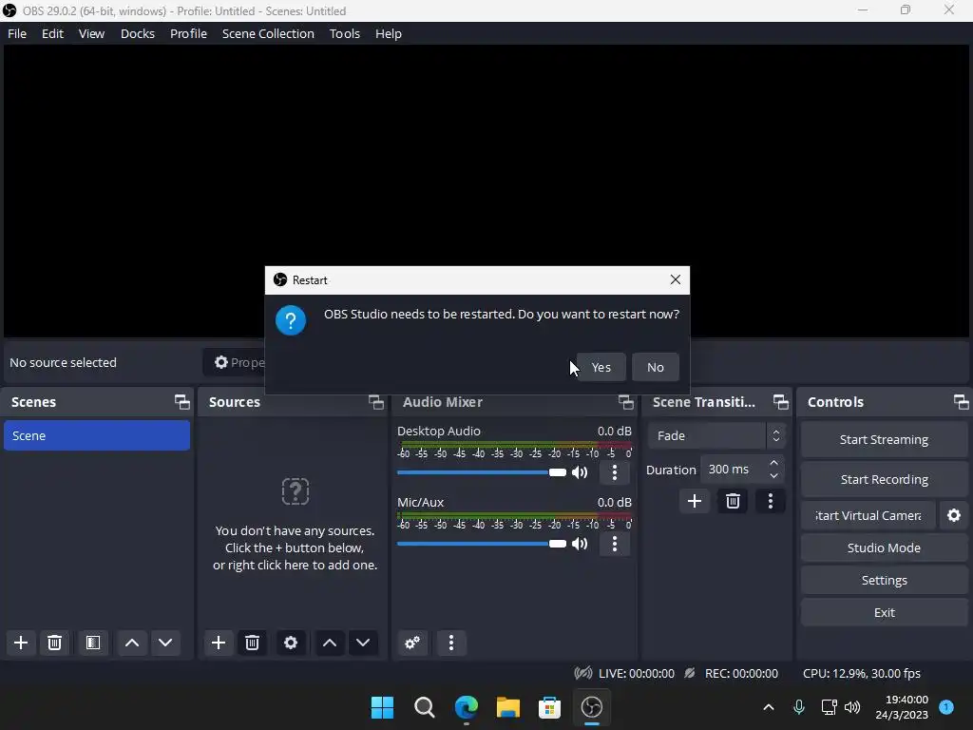Undock the Audio Mixer panel
This screenshot has width=973, height=730.
626,402
